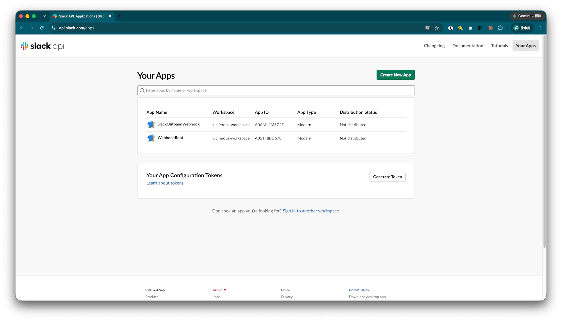Click the Slack API logo
This screenshot has height=321, width=562.
coord(42,46)
